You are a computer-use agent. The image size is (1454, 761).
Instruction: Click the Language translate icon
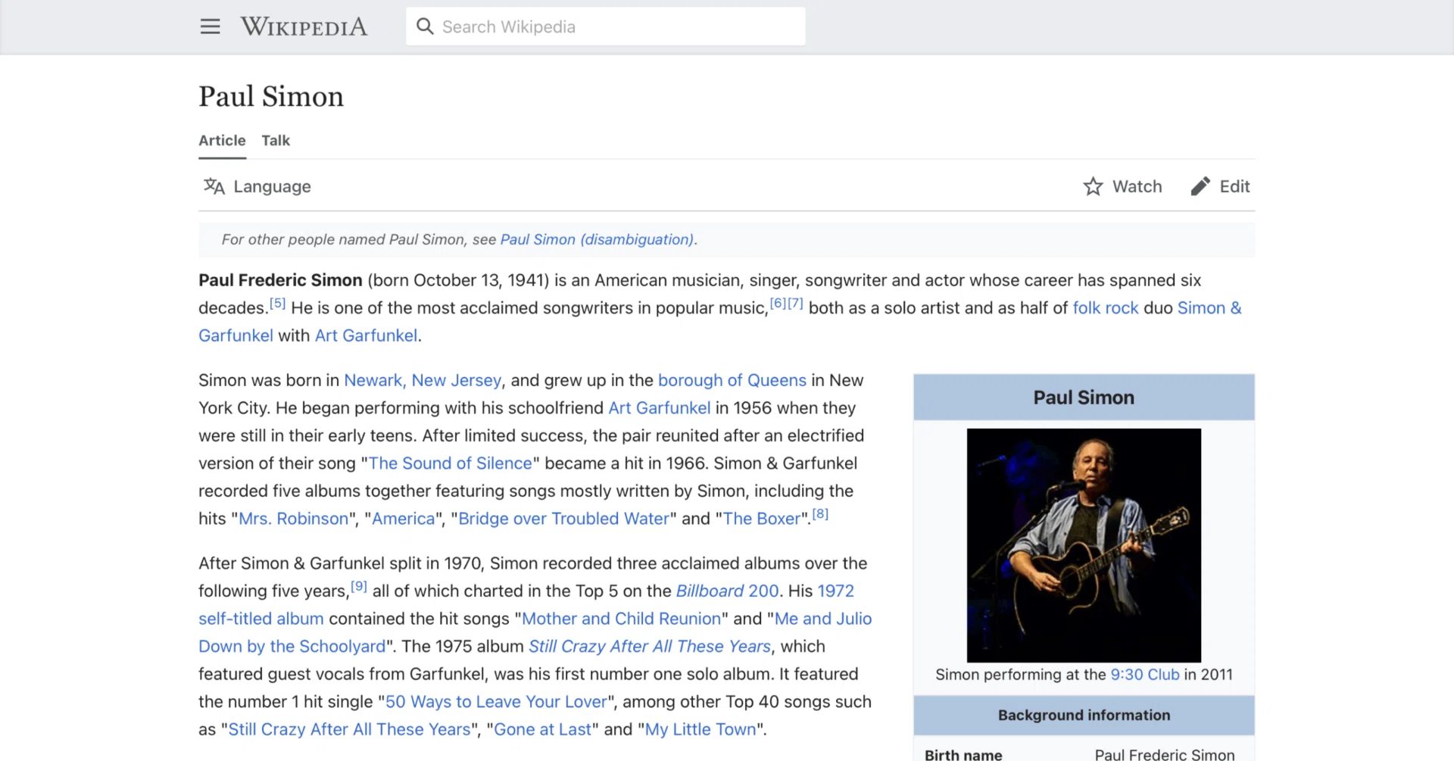[x=214, y=186]
